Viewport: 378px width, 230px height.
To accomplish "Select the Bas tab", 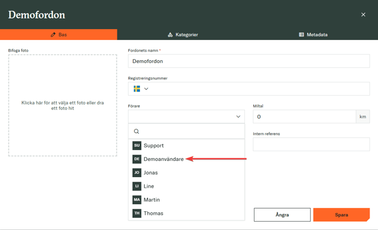I will tap(59, 35).
